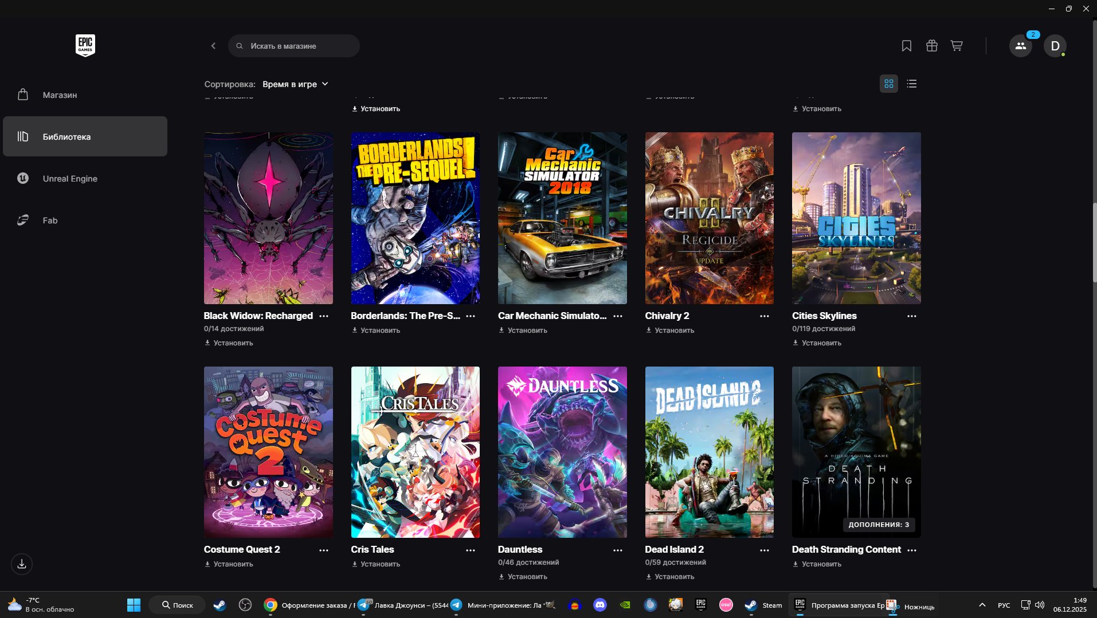
Task: Open the Death Stranding cover thumbnail
Action: [x=856, y=452]
